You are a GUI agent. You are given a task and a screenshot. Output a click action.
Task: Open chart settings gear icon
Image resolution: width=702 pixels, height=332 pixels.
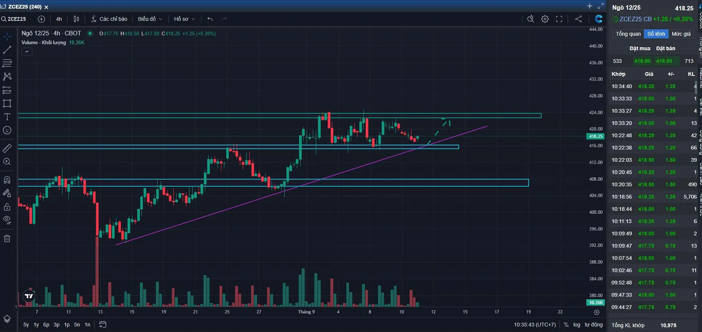click(545, 19)
